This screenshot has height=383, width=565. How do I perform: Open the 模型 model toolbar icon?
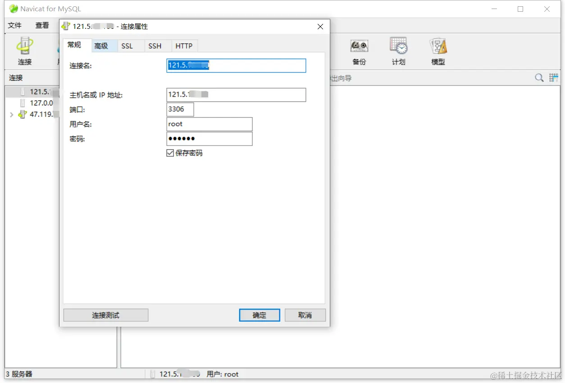point(438,51)
